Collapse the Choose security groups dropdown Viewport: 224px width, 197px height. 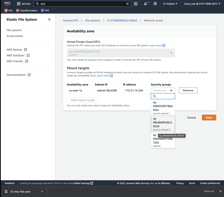pos(163,90)
